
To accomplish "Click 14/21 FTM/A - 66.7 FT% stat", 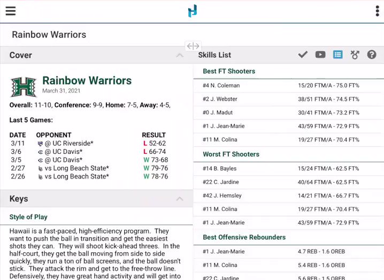I will [x=328, y=196].
